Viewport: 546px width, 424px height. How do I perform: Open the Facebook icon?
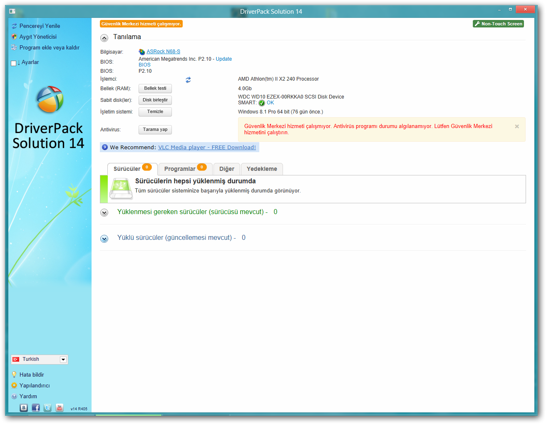click(36, 408)
